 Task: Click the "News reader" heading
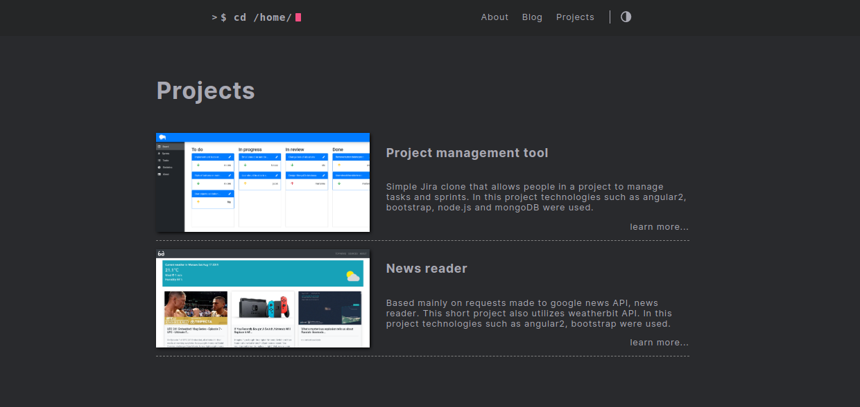pos(427,269)
